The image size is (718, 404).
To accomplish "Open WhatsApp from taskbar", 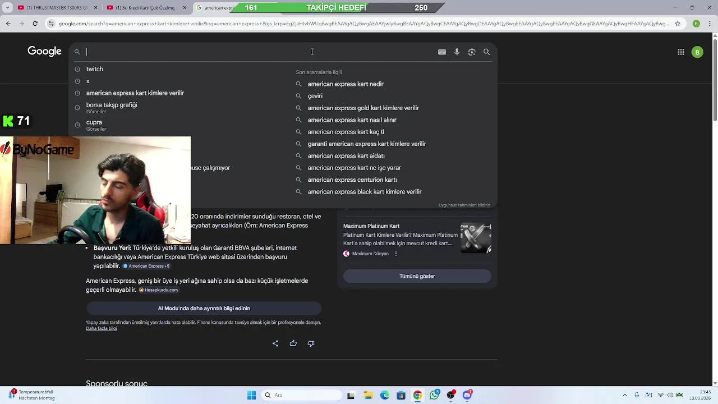I will [x=434, y=395].
